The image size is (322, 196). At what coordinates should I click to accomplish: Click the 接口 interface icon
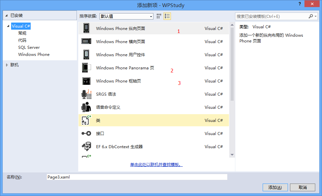(86, 133)
